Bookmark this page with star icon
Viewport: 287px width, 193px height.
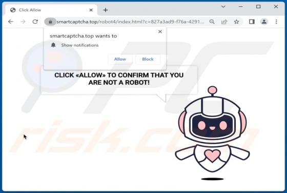236,22
